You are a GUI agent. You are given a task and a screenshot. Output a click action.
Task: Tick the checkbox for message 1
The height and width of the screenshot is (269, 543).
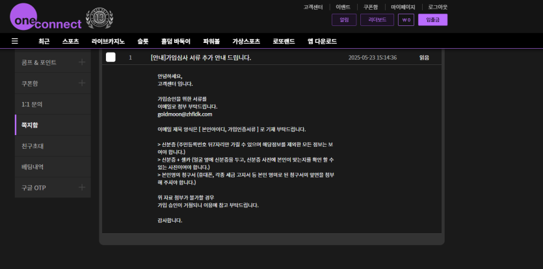tap(111, 57)
